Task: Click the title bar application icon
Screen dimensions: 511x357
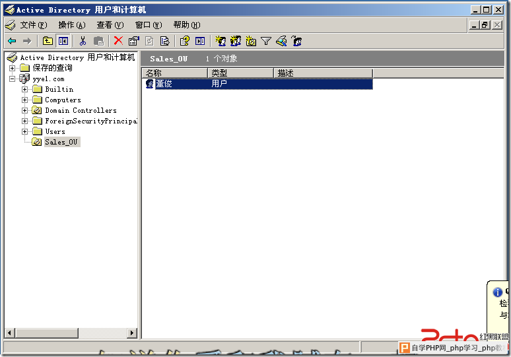Action: 10,10
